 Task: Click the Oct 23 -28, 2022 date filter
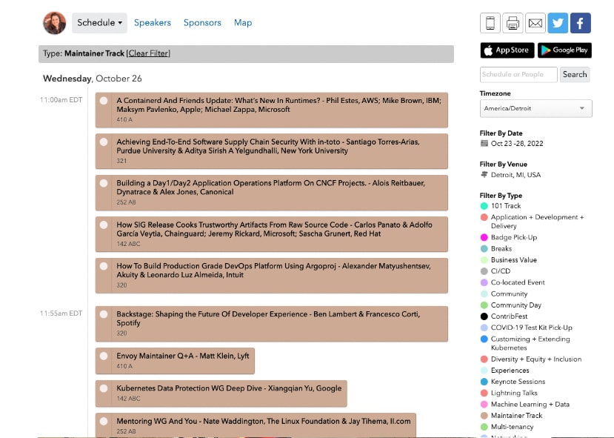tap(517, 143)
